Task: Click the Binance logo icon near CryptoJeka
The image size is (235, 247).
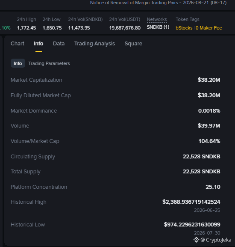Action: point(196,240)
